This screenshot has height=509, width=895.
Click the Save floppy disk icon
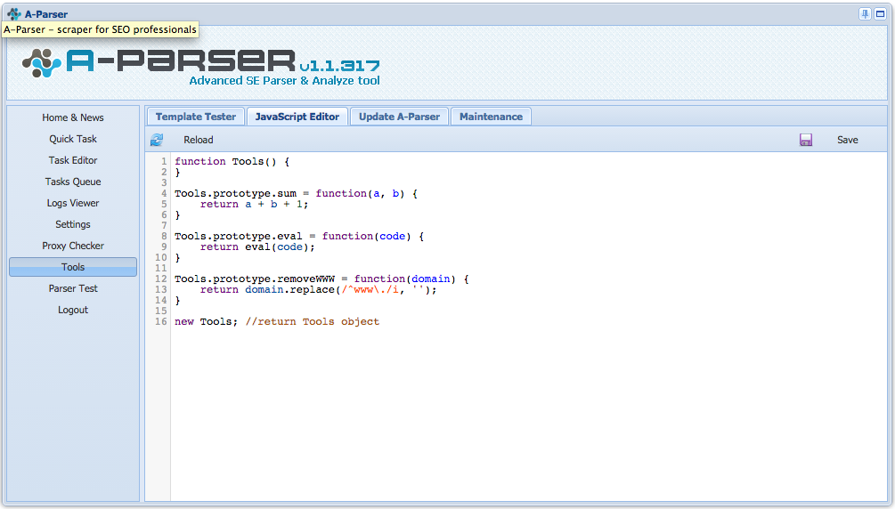[805, 140]
